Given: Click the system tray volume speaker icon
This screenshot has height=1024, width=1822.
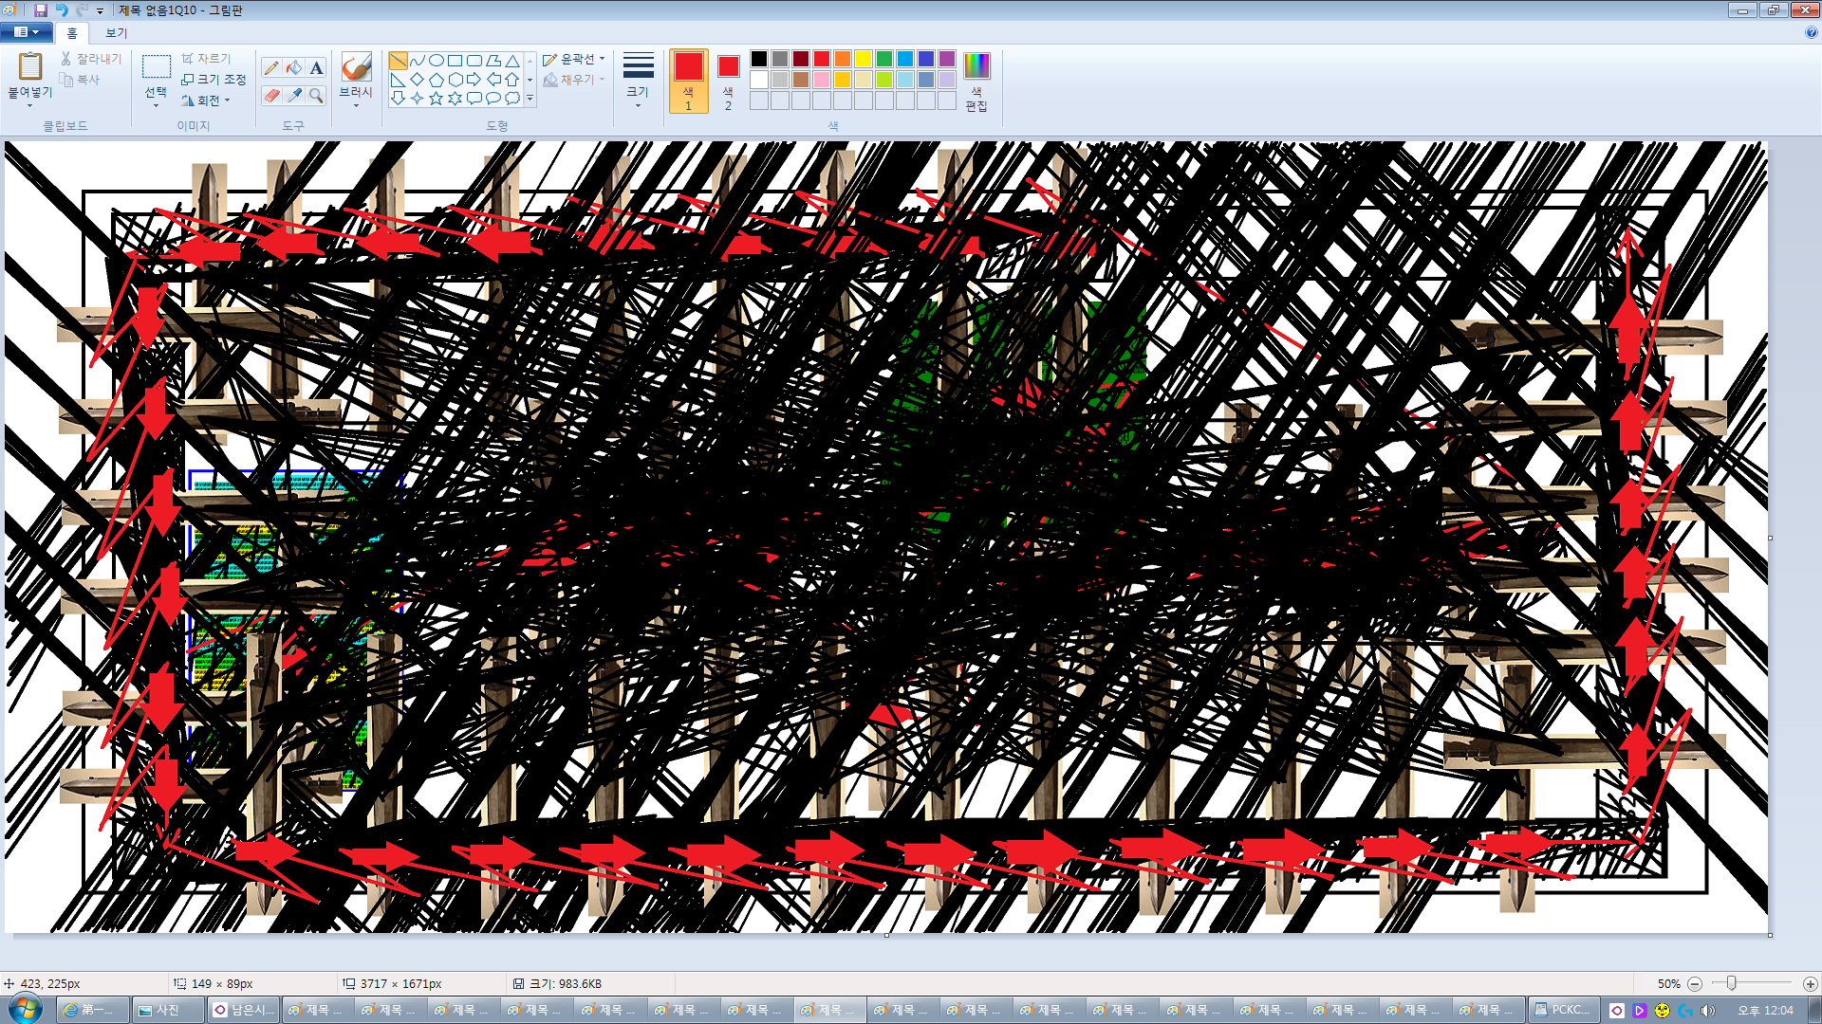Looking at the screenshot, I should tap(1708, 1011).
